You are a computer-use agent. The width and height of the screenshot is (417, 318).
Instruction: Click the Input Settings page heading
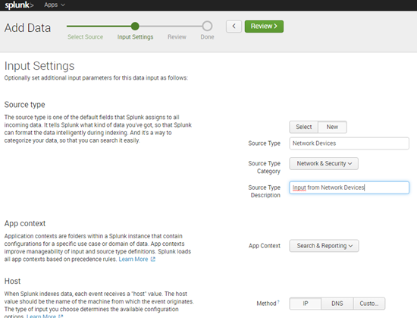coord(39,66)
